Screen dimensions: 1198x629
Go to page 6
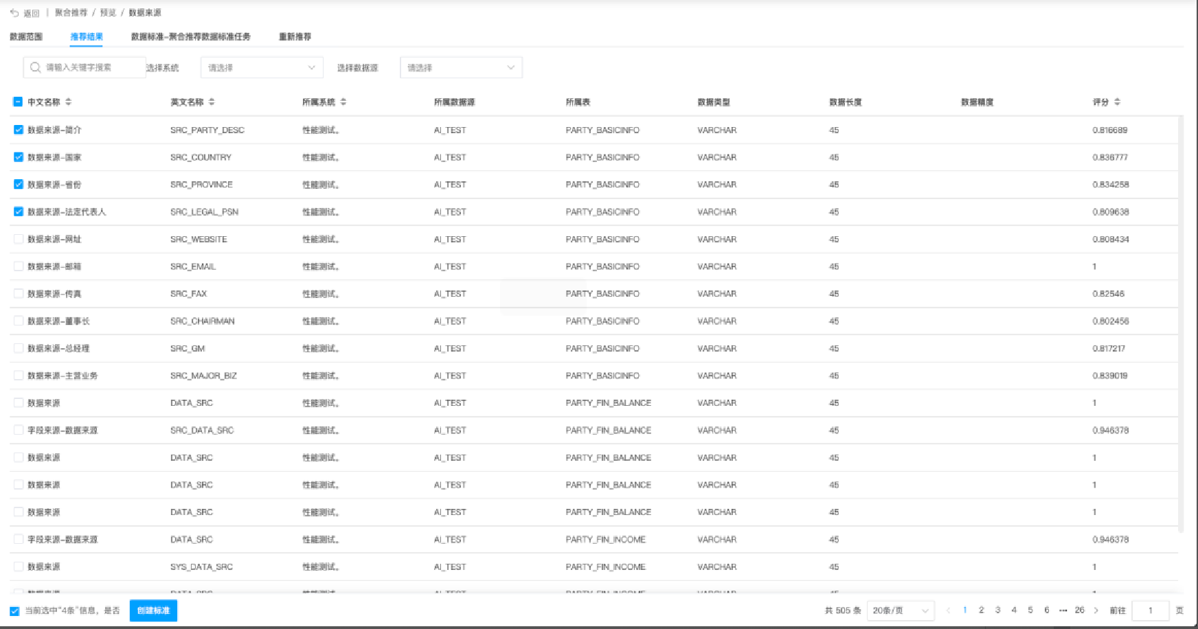point(1047,610)
